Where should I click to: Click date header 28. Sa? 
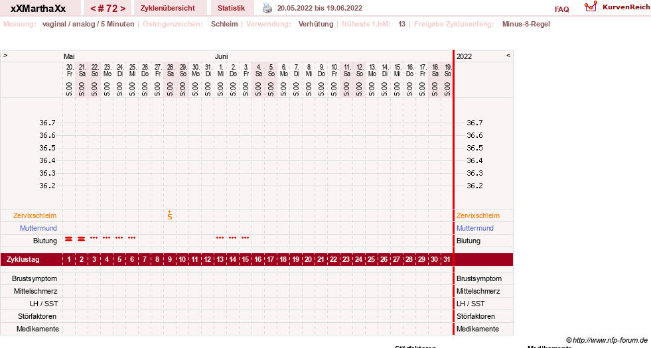coord(171,70)
